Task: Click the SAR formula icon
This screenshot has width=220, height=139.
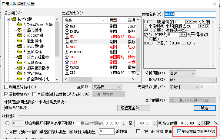Action: [x=67, y=57]
